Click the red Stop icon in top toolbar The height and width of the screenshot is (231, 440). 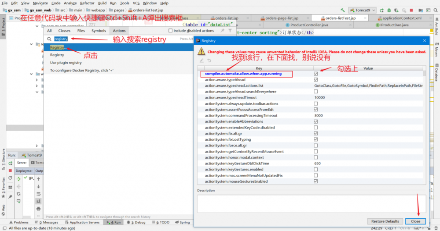[411, 11]
